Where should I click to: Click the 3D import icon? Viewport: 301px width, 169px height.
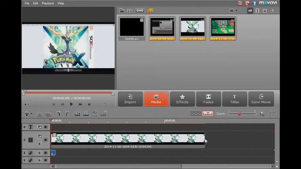click(x=130, y=10)
